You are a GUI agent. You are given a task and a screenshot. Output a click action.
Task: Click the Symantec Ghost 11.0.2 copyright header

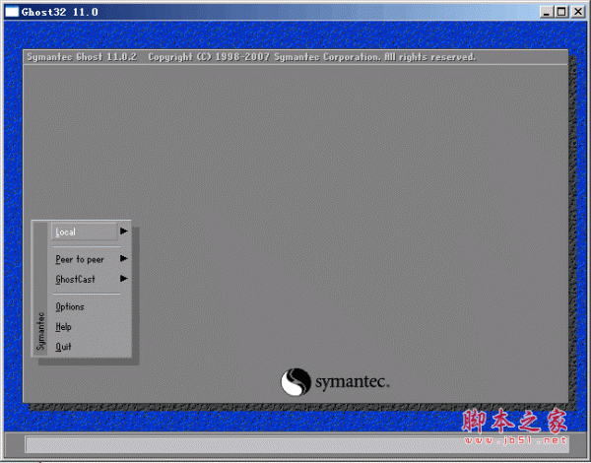pos(251,57)
